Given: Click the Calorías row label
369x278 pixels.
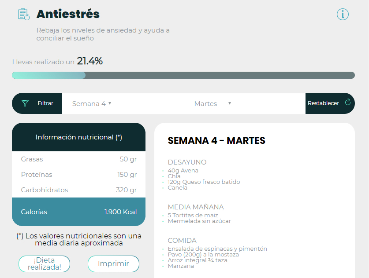Looking at the screenshot, I should [x=34, y=212].
